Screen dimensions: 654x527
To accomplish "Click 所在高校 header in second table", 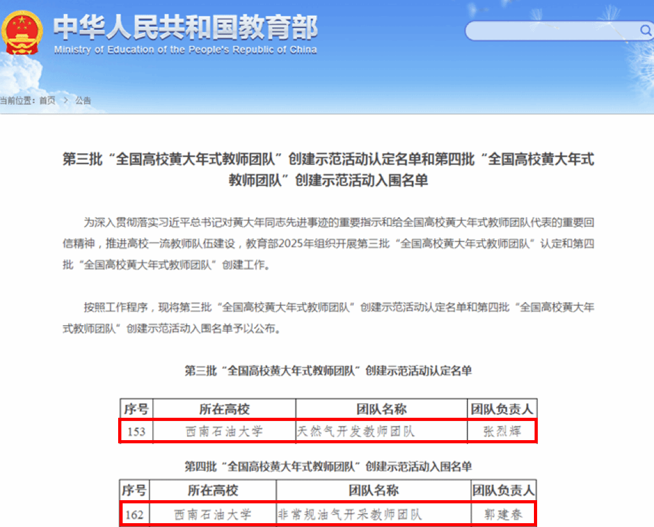I will pyautogui.click(x=213, y=491).
